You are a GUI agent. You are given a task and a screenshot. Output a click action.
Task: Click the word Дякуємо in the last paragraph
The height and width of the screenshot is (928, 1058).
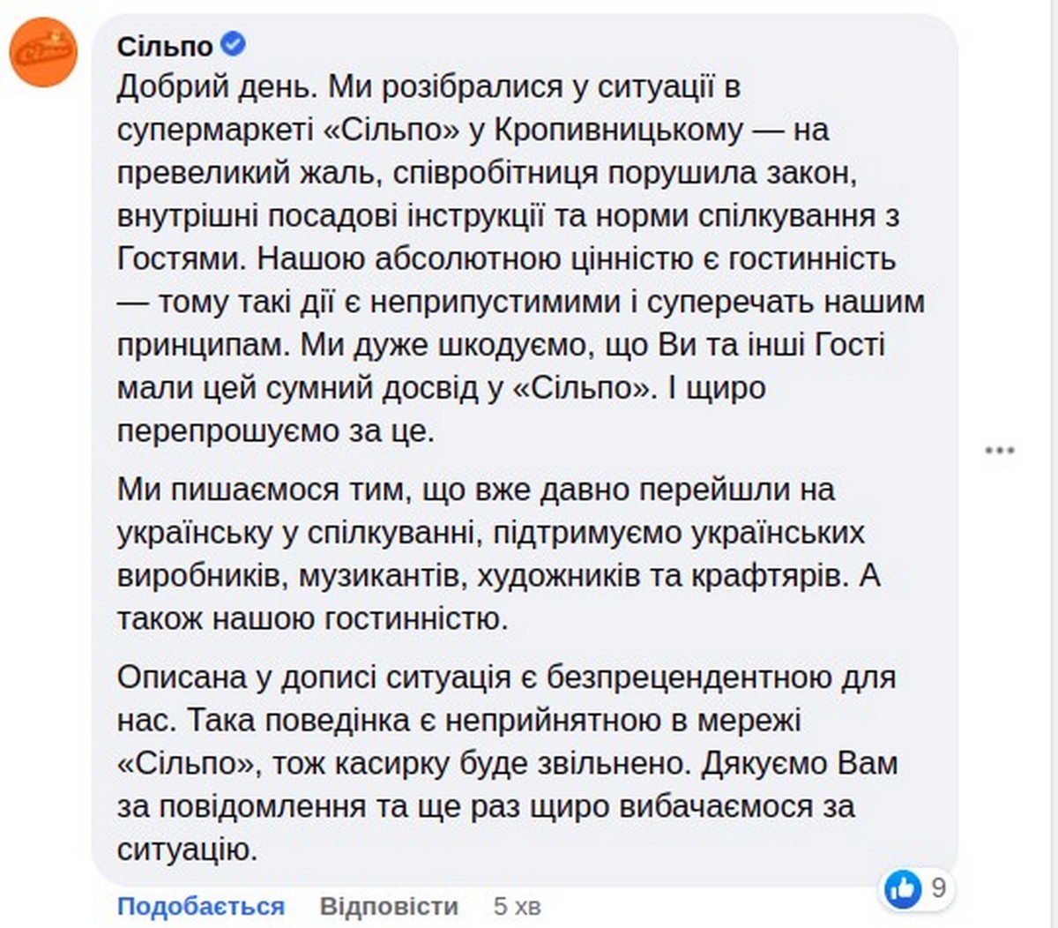[763, 764]
